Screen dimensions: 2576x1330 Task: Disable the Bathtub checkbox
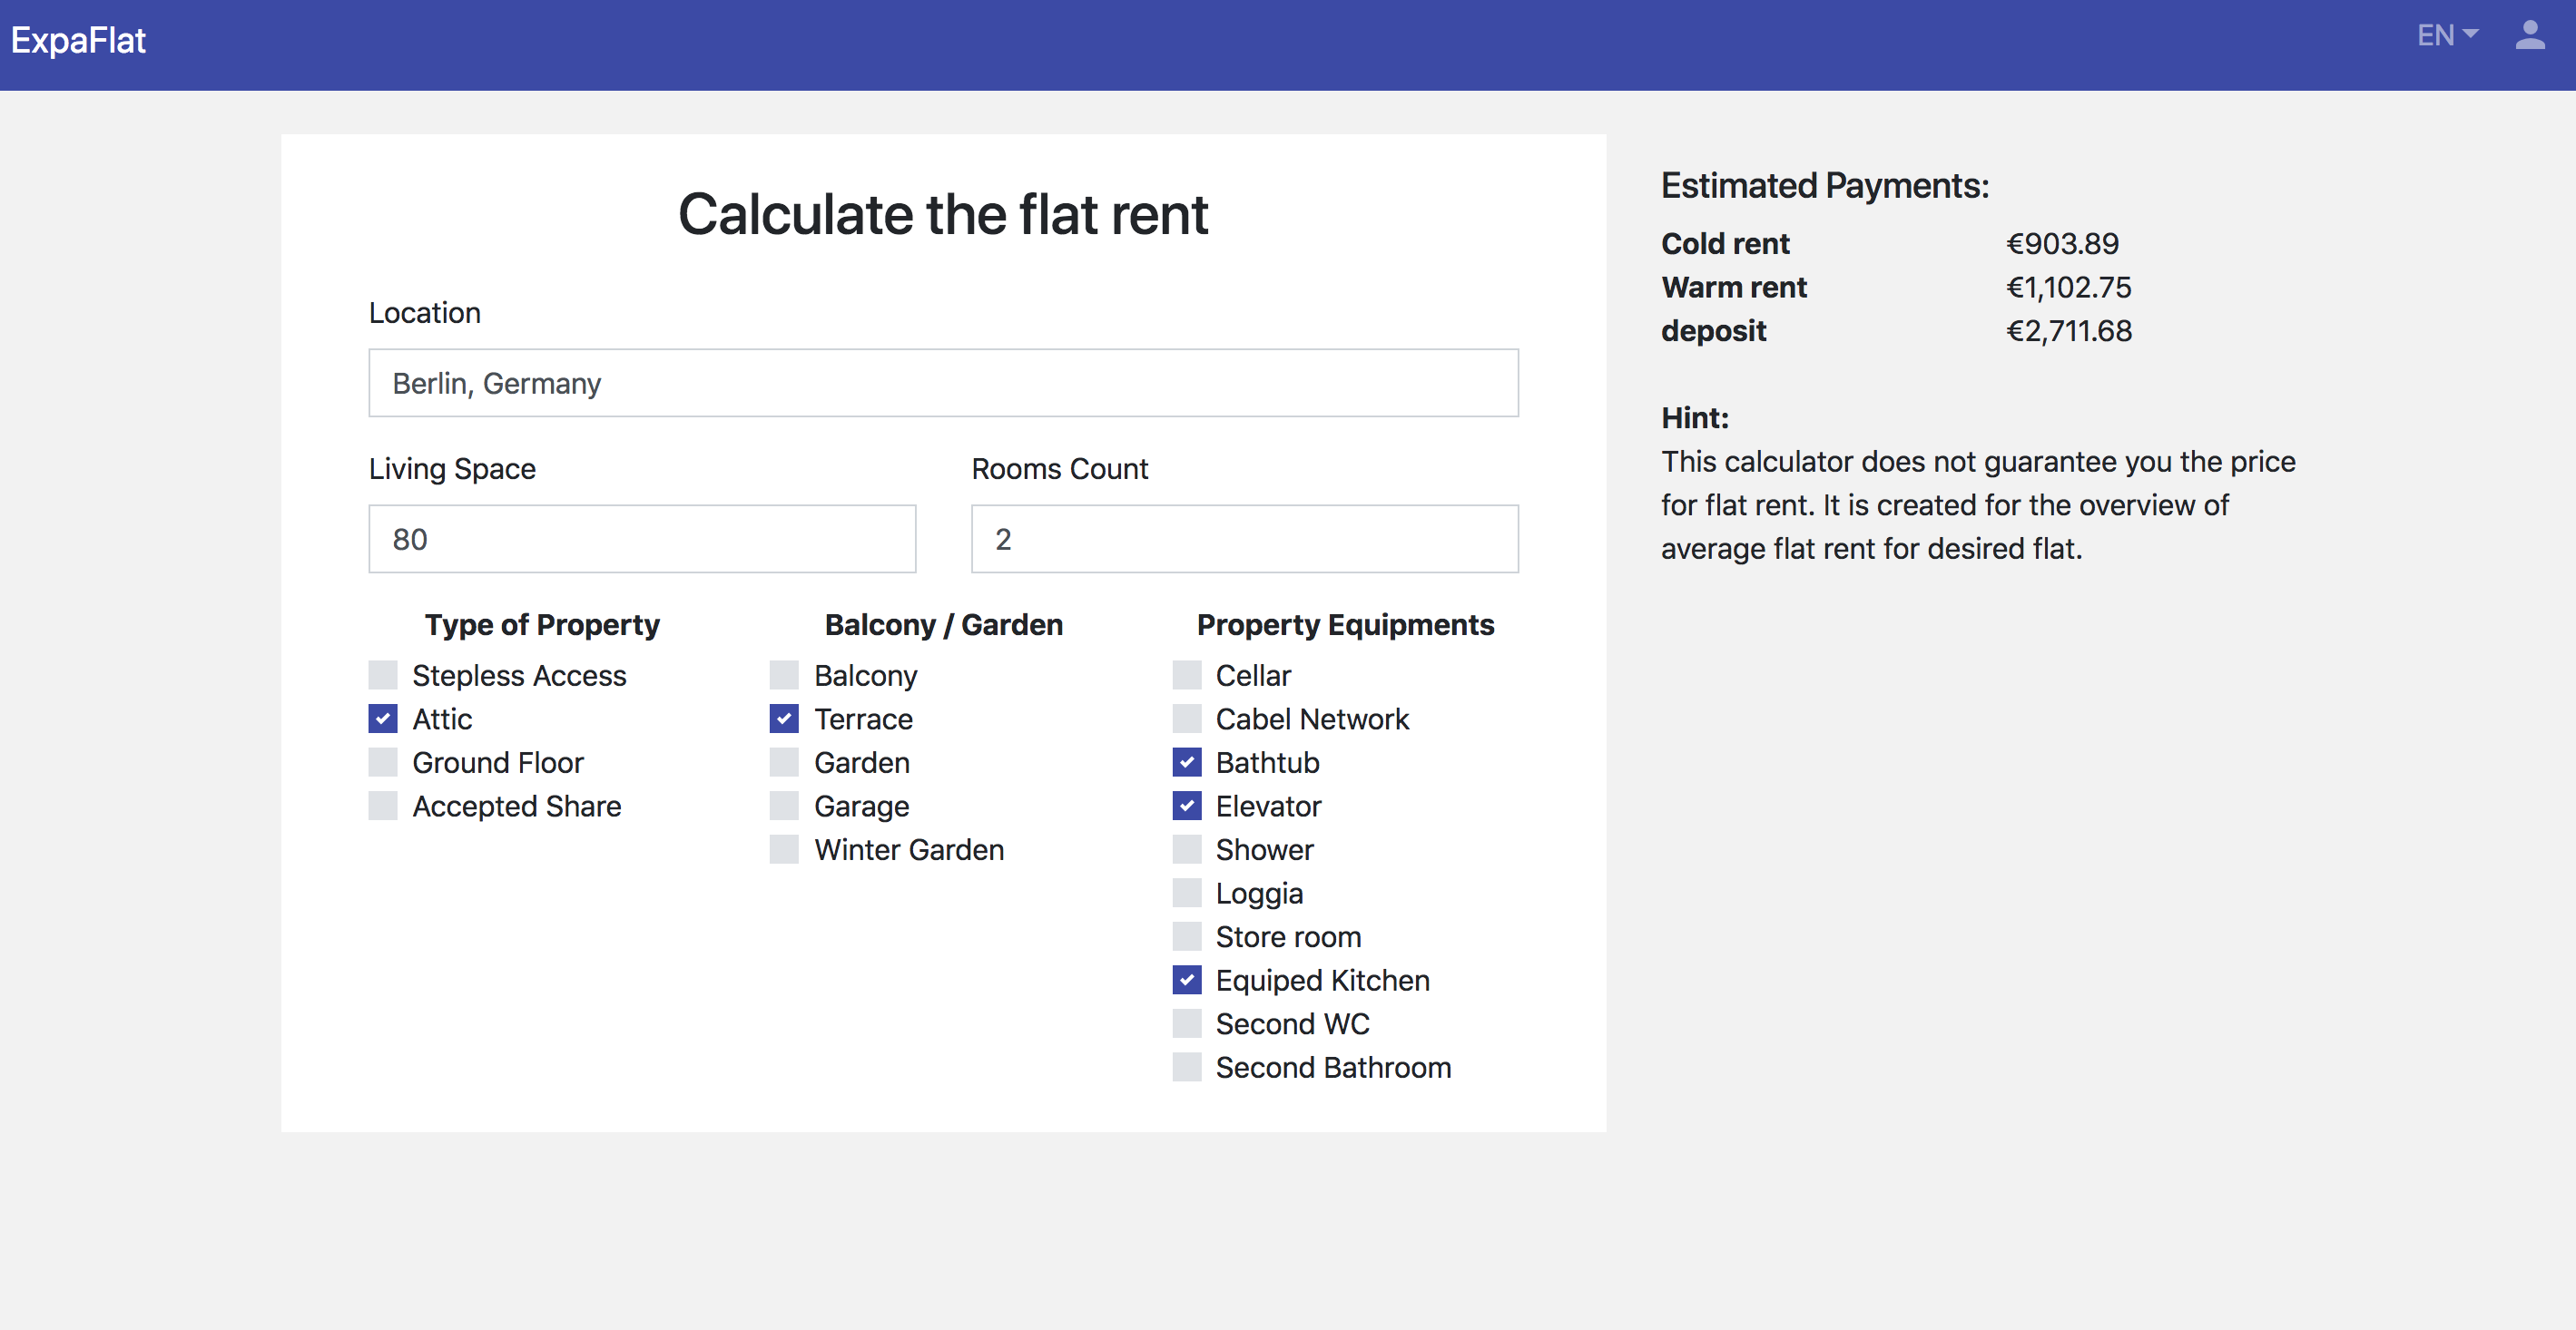point(1187,762)
